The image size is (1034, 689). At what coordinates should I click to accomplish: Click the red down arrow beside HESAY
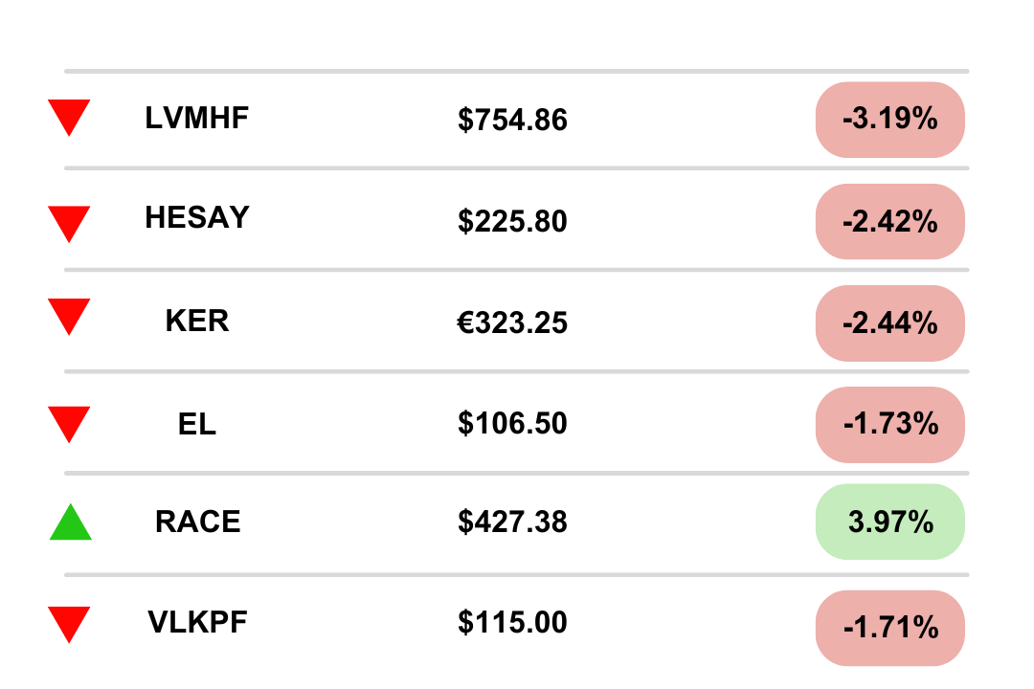pyautogui.click(x=69, y=224)
